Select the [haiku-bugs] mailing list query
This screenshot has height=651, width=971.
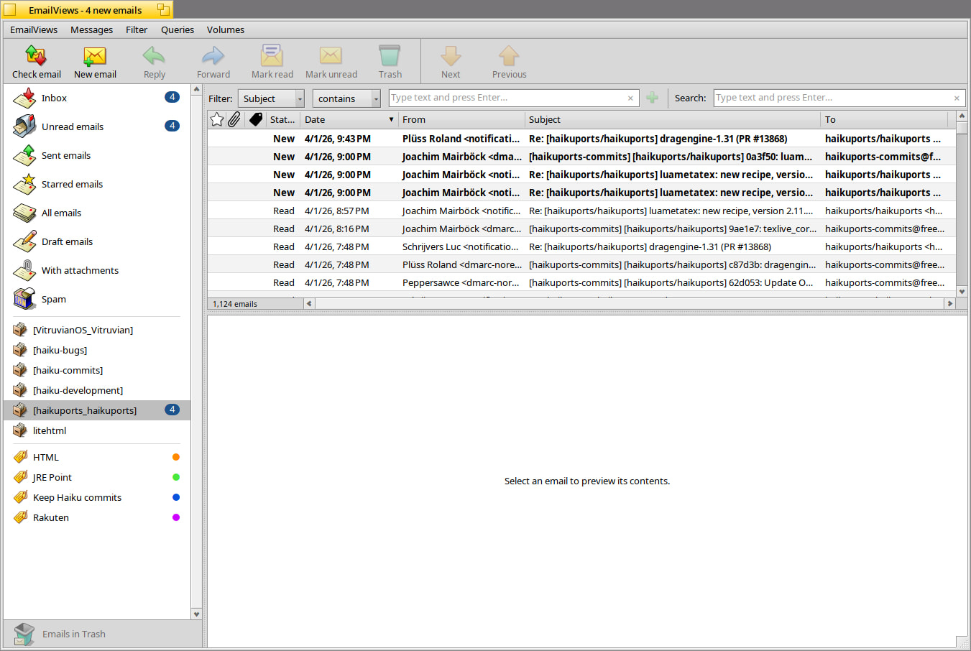[x=60, y=350]
